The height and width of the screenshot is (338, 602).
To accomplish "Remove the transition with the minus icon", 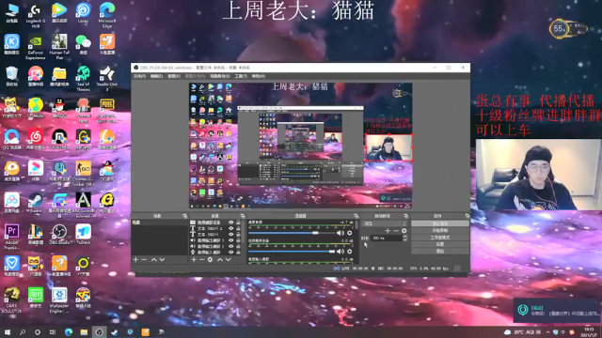I will (396, 231).
